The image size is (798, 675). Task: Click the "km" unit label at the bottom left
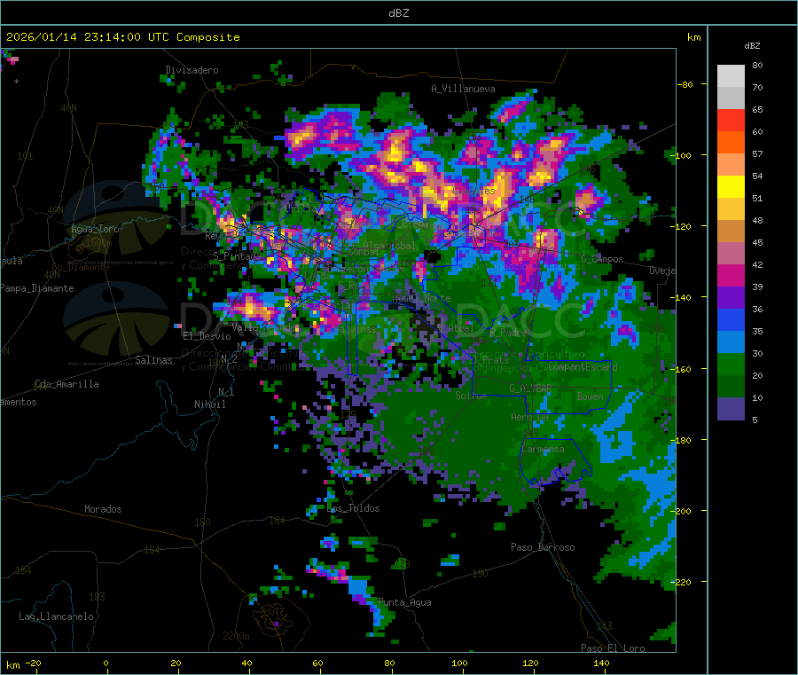[x=12, y=665]
